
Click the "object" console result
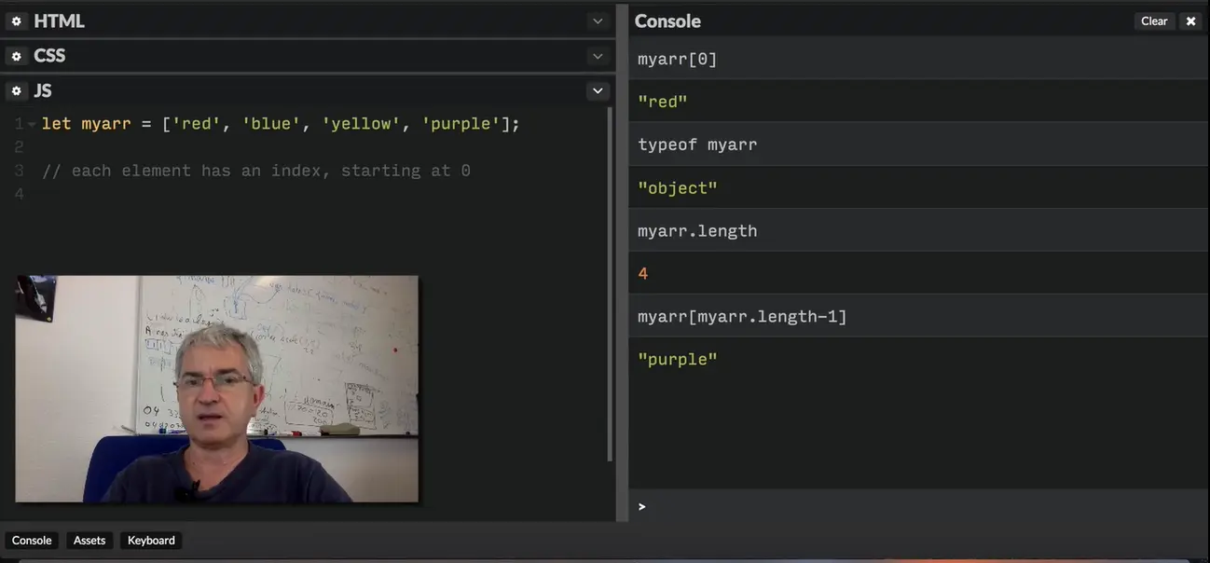pos(678,187)
